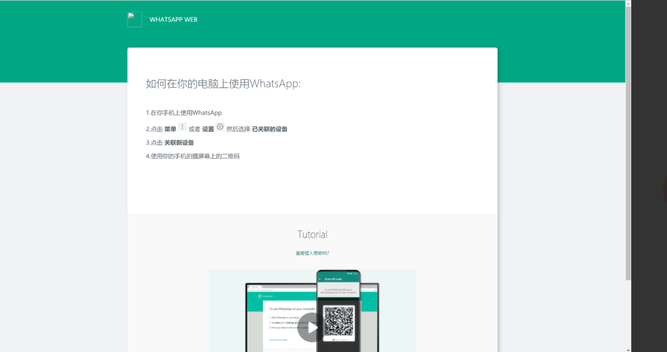Click the WHATSAPP WEB header text
The image size is (667, 352).
[173, 20]
